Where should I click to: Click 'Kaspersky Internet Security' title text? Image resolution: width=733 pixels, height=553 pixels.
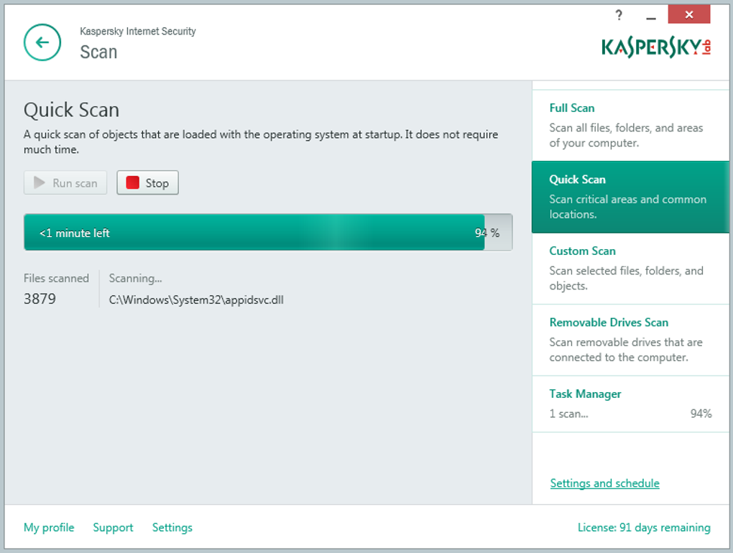click(137, 32)
